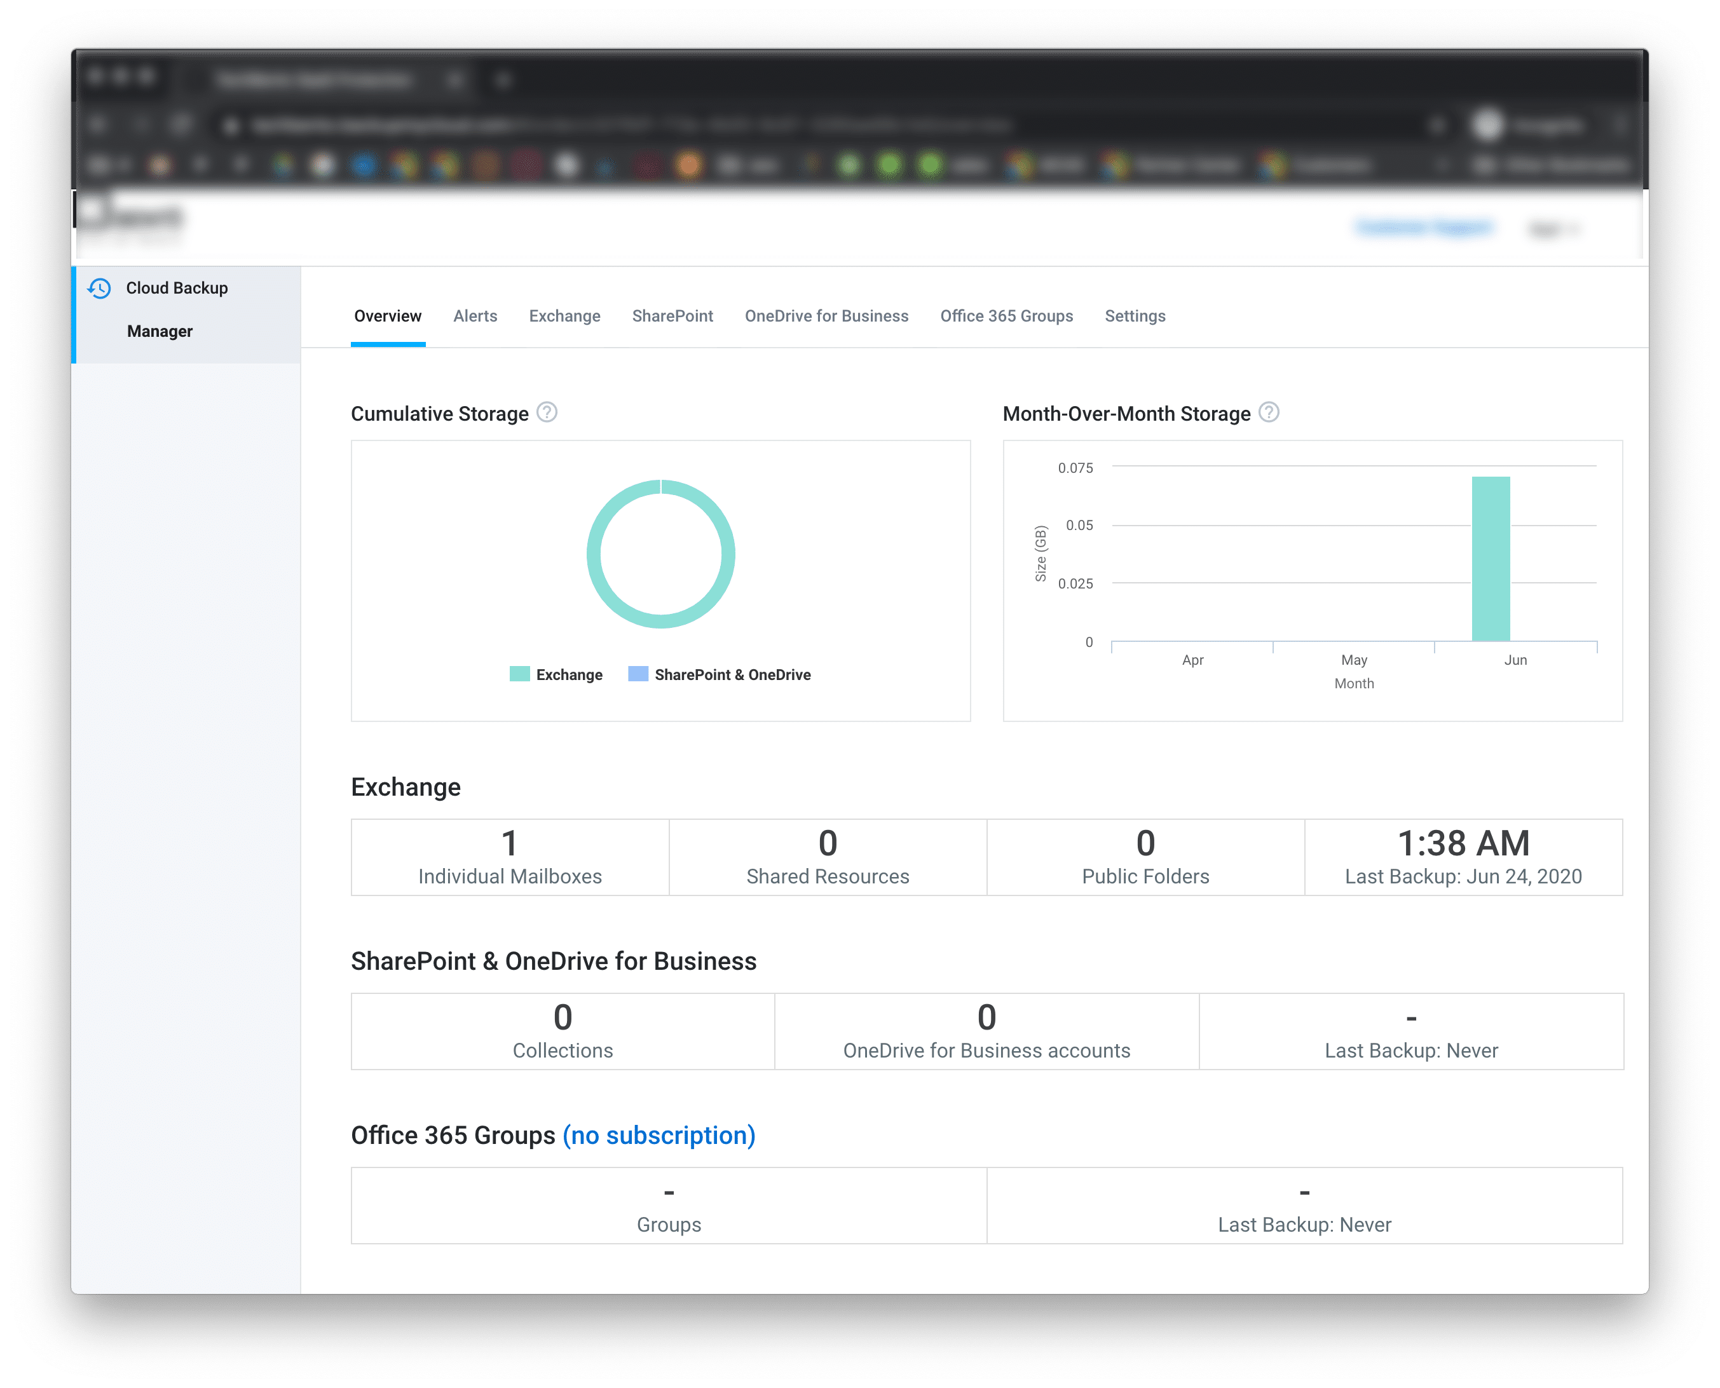1720x1388 pixels.
Task: Open the Office 365 Groups tab
Action: coord(1007,316)
